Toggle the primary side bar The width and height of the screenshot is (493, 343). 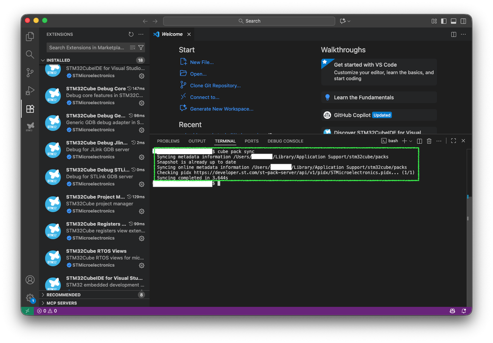point(444,21)
